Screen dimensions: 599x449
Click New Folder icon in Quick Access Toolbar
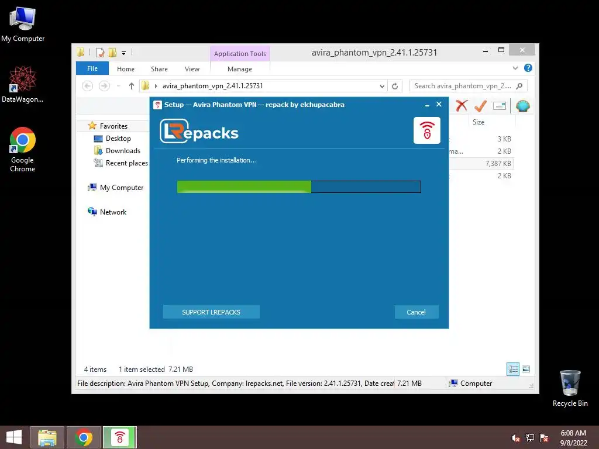point(112,52)
